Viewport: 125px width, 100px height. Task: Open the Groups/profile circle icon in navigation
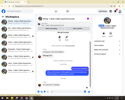67,11
